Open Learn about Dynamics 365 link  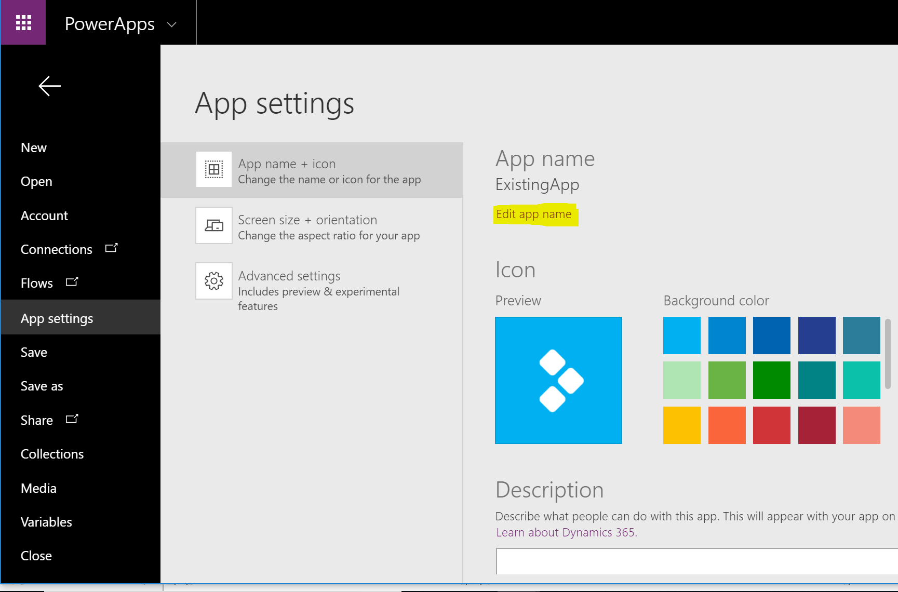565,533
